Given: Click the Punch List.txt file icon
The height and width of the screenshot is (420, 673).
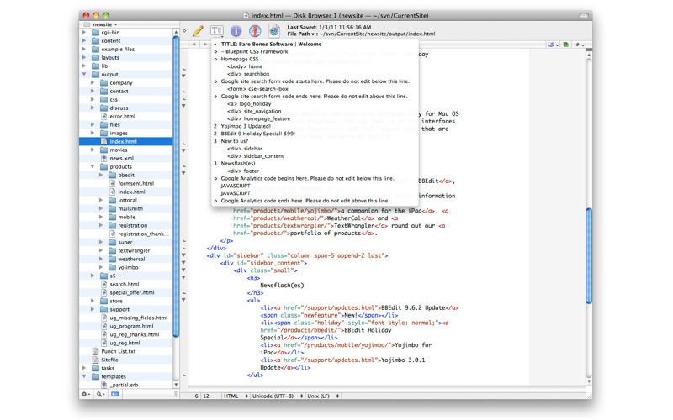Looking at the screenshot, I should point(95,351).
